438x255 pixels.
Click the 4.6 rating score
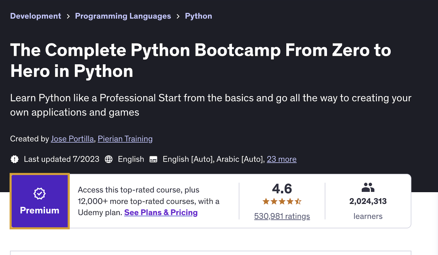282,189
